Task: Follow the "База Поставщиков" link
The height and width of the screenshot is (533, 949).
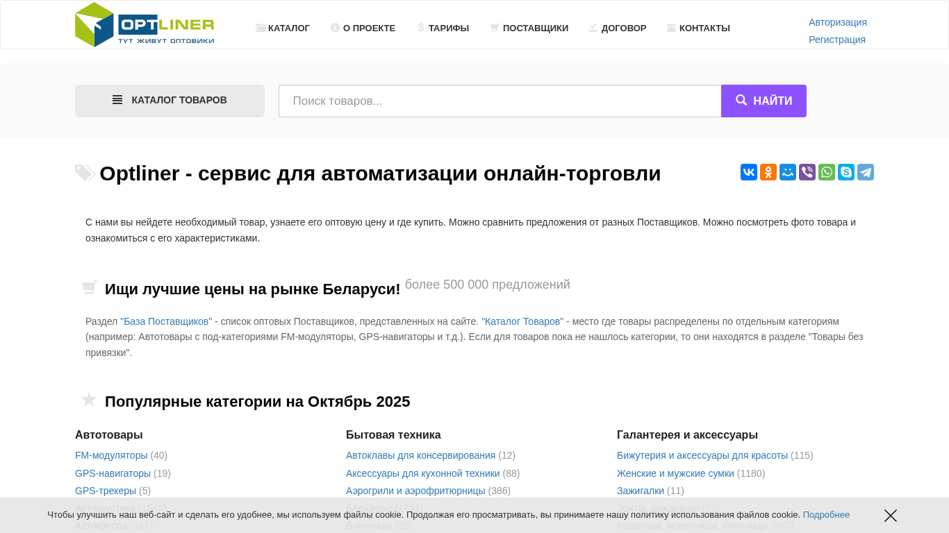Action: coord(166,321)
